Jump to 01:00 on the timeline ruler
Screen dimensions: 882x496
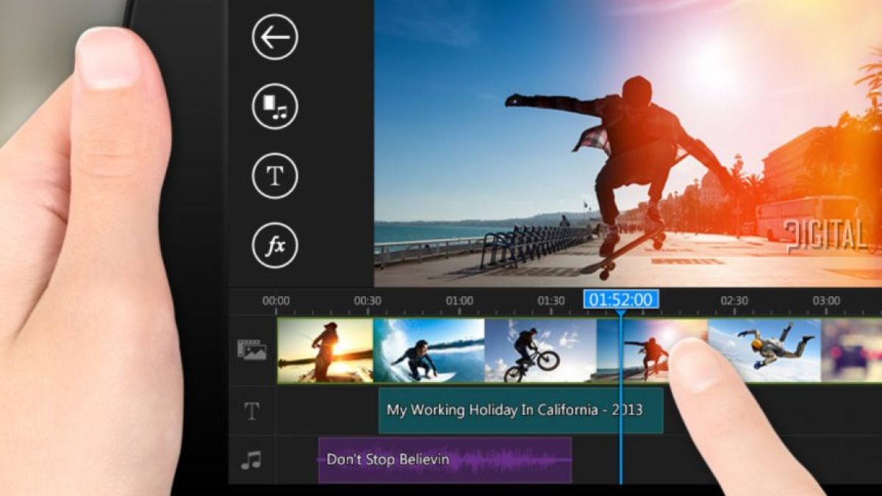pyautogui.click(x=459, y=301)
